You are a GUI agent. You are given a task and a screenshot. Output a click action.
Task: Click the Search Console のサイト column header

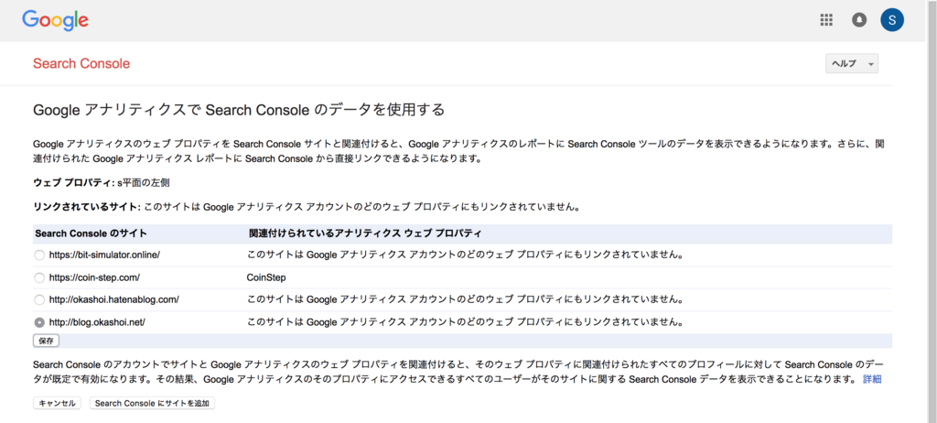pos(91,233)
